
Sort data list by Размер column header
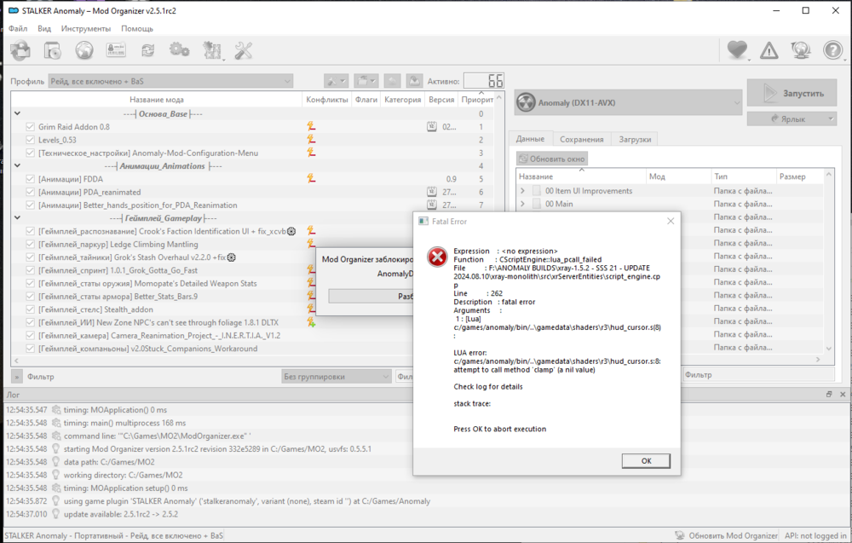(x=800, y=176)
